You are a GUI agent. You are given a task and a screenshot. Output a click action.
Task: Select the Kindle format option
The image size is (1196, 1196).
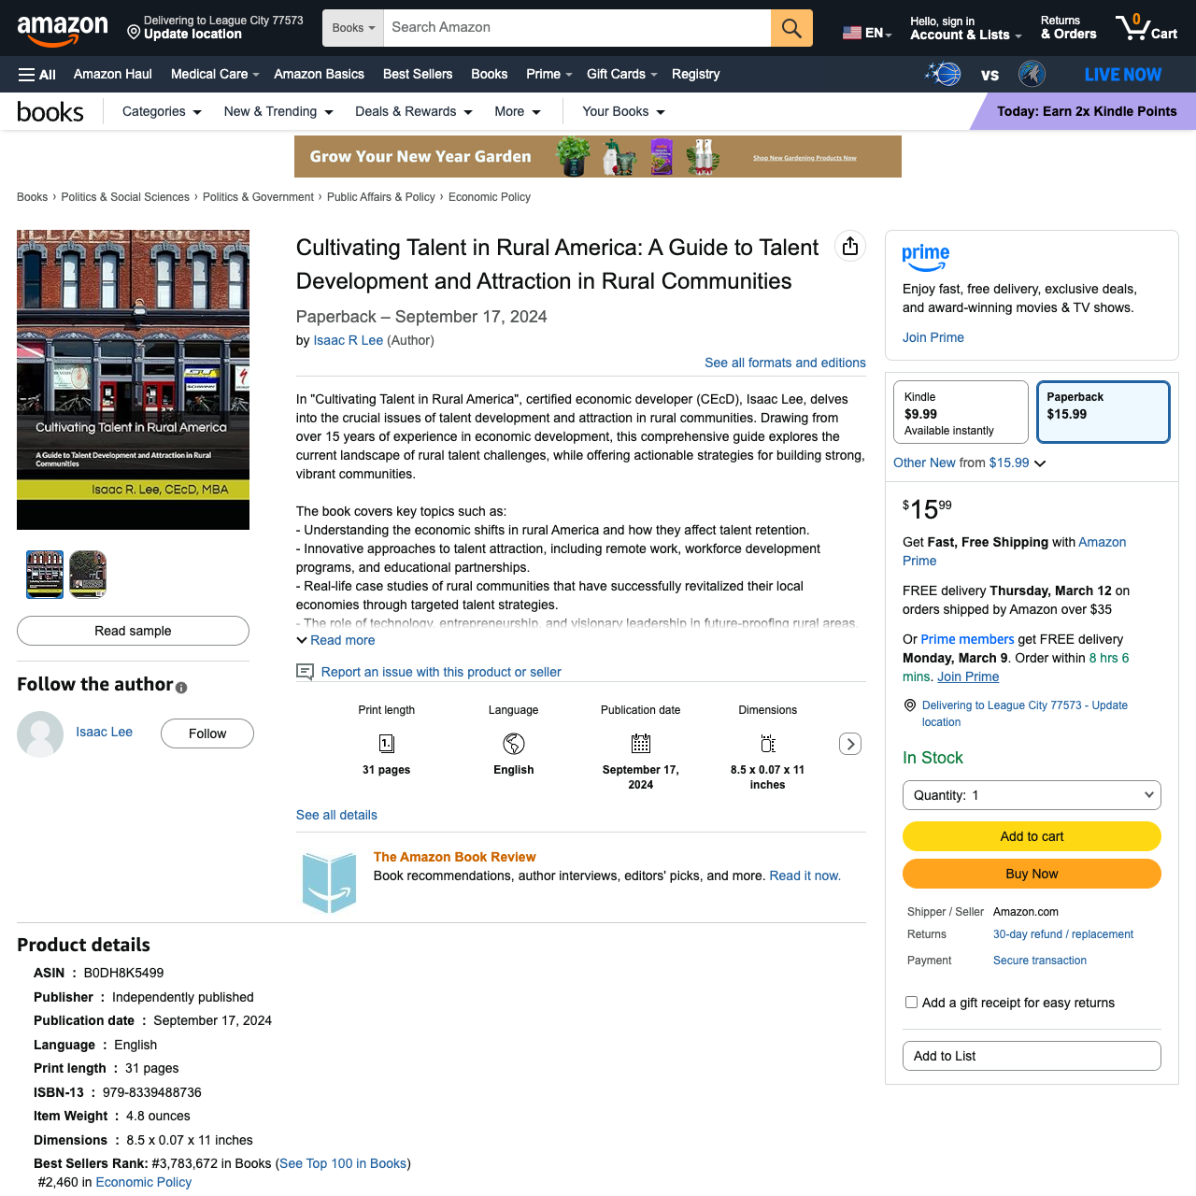pos(961,411)
